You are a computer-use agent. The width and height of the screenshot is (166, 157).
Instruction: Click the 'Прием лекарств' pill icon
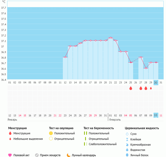click(x=37, y=155)
